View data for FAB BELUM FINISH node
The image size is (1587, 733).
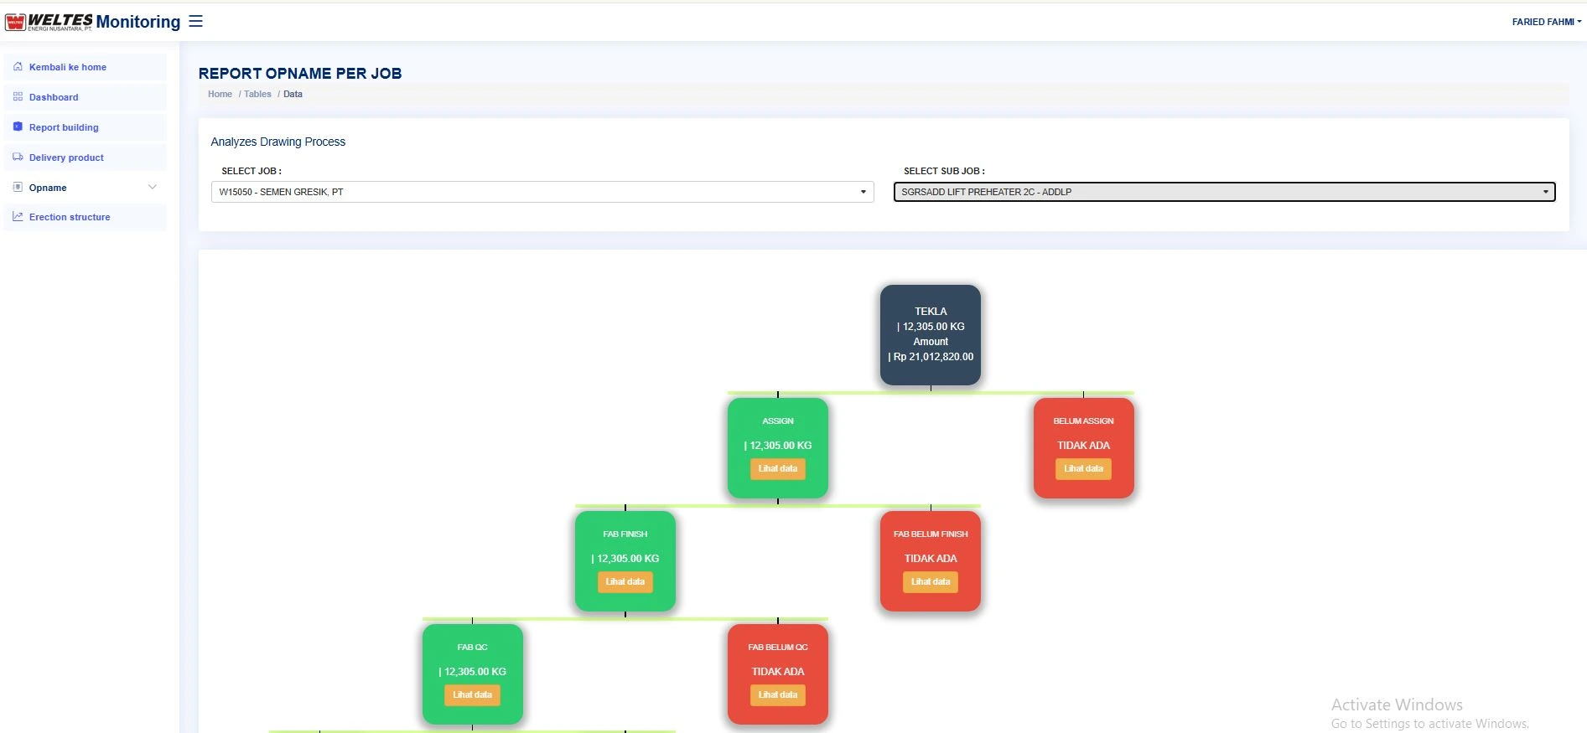(930, 582)
